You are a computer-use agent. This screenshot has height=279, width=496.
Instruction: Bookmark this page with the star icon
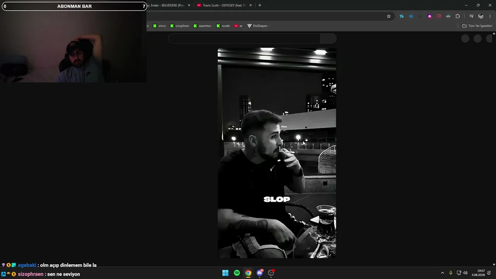tap(389, 16)
